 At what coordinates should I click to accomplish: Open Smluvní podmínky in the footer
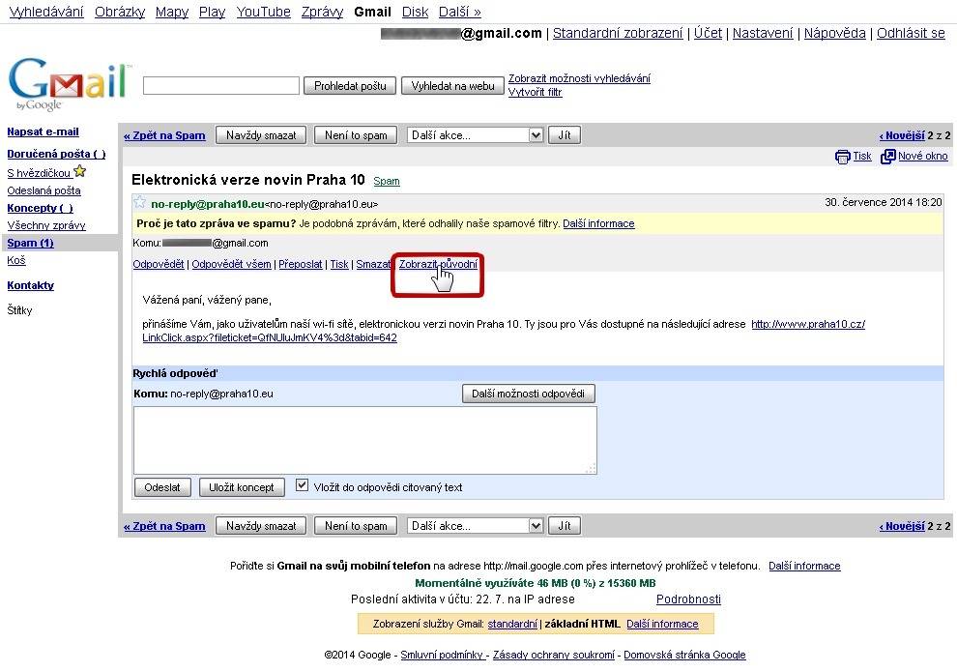coord(442,655)
